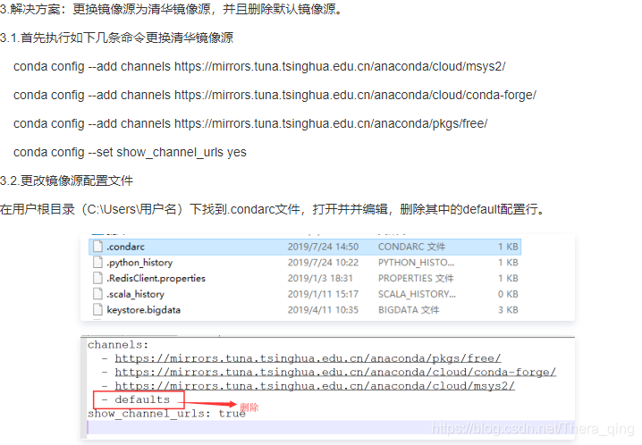This screenshot has width=642, height=445.
Task: Select the keystore.bigdata file name
Action: coord(144,310)
